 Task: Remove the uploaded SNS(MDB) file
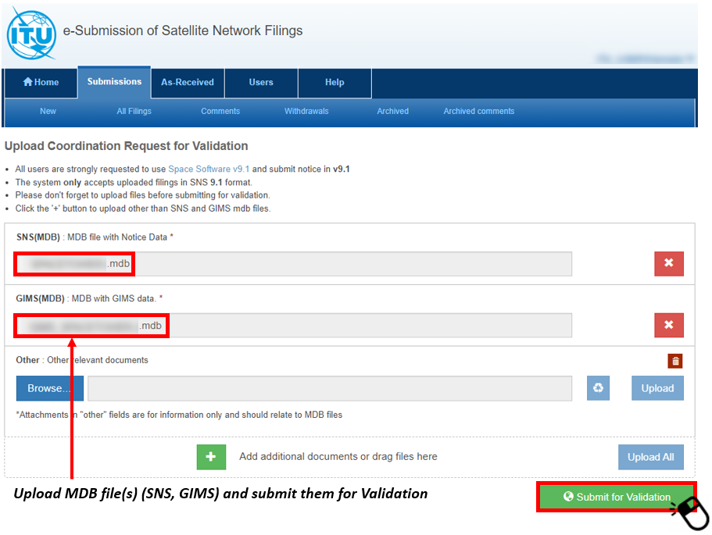(x=669, y=264)
